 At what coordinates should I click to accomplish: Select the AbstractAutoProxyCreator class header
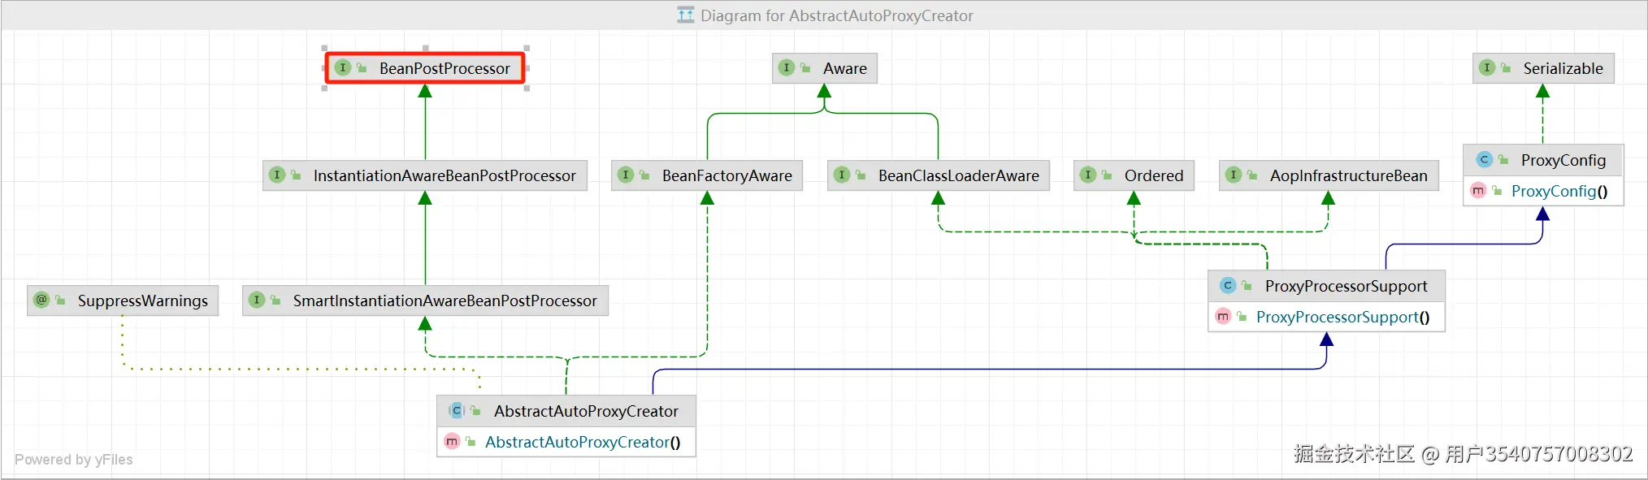(566, 411)
